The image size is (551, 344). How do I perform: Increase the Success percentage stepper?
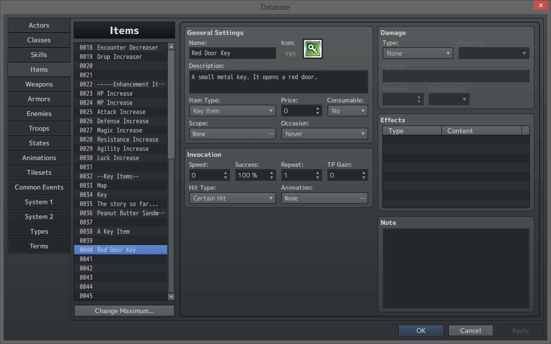272,172
